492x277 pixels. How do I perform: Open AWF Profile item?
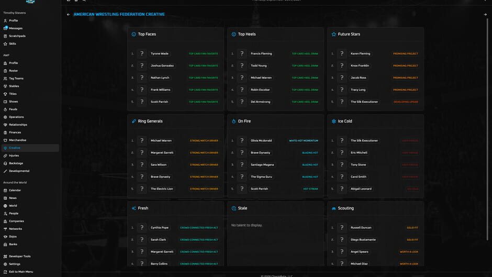[13, 63]
